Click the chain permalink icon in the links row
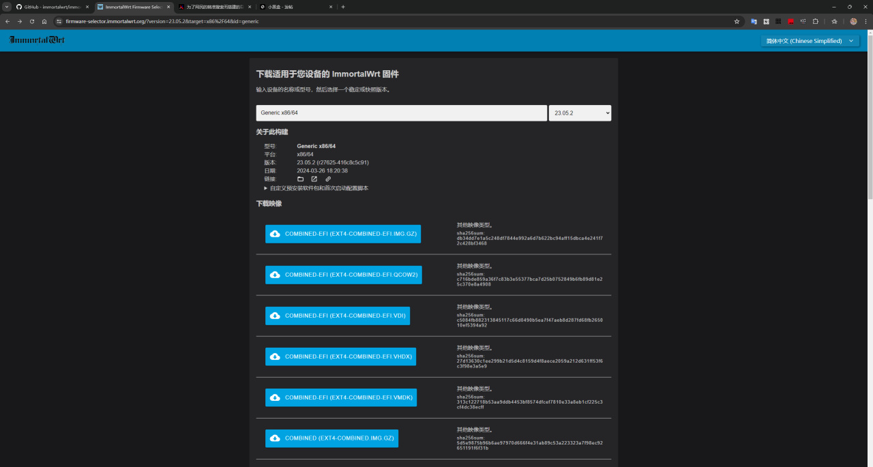This screenshot has height=467, width=873. [328, 179]
